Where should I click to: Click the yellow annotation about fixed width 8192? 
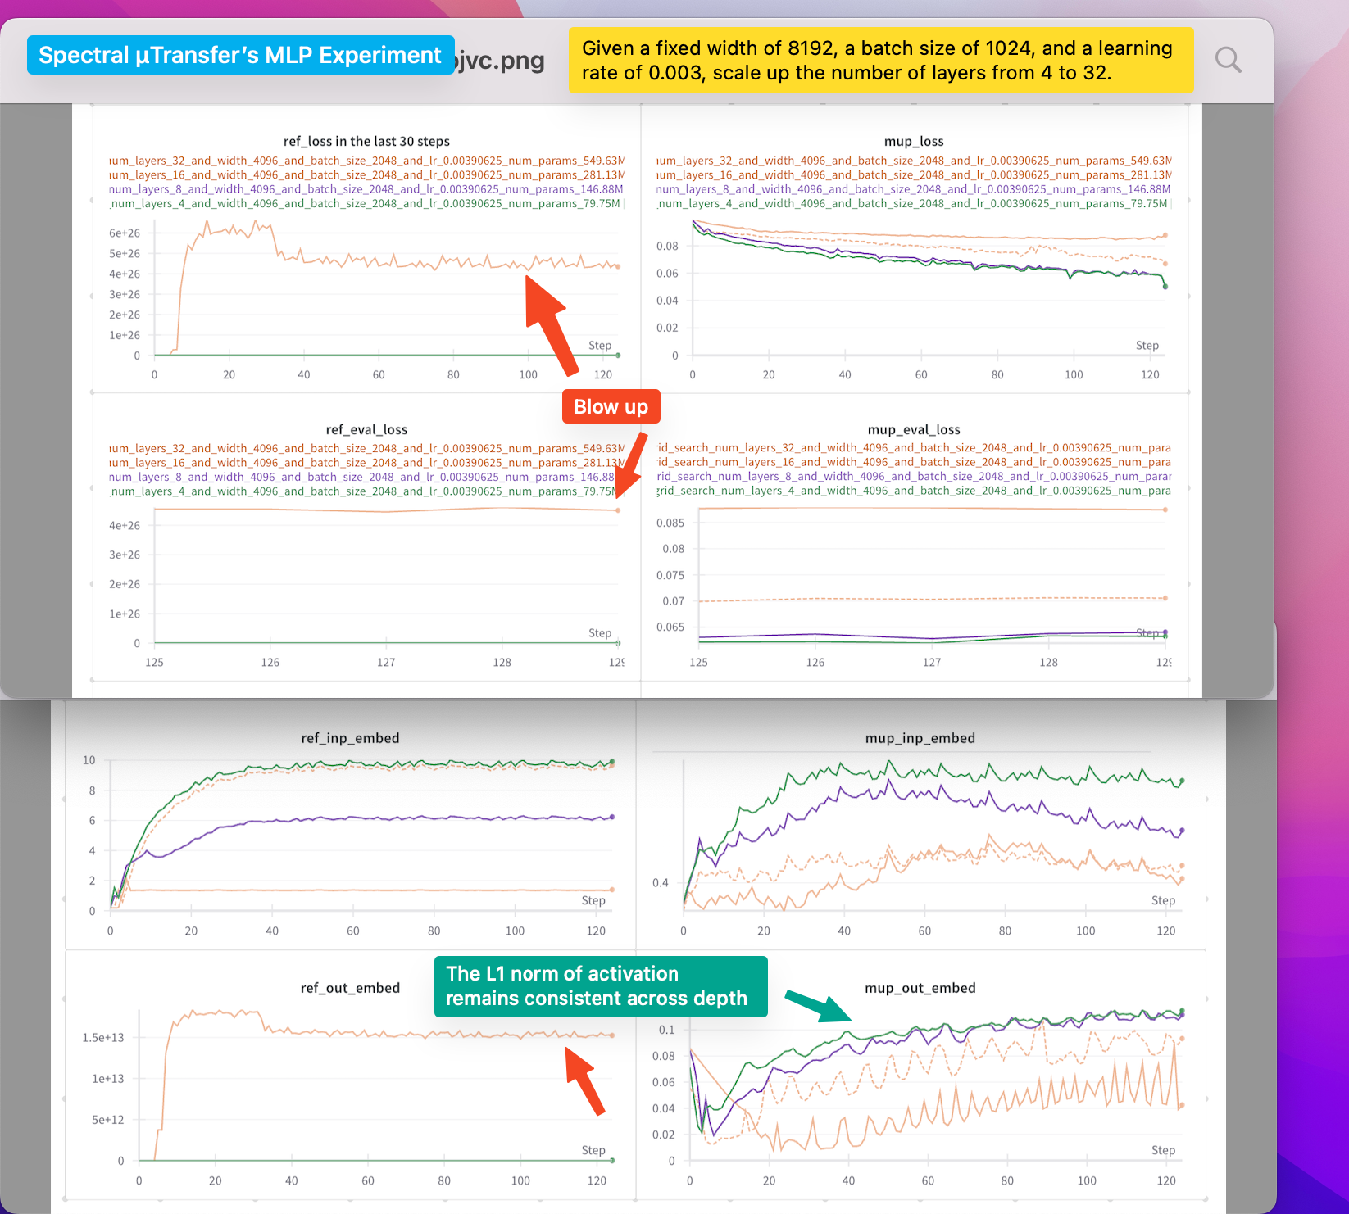click(x=881, y=60)
